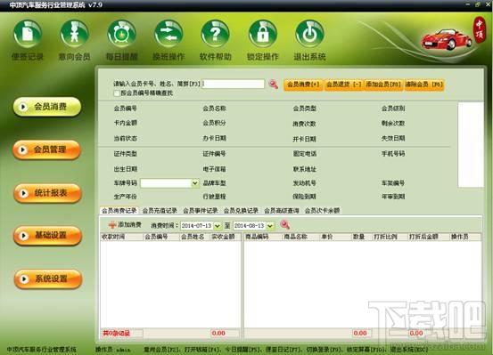Click the arrow icon on 基础设置 sidebar button
Image resolution: width=493 pixels, height=355 pixels.
[23, 236]
